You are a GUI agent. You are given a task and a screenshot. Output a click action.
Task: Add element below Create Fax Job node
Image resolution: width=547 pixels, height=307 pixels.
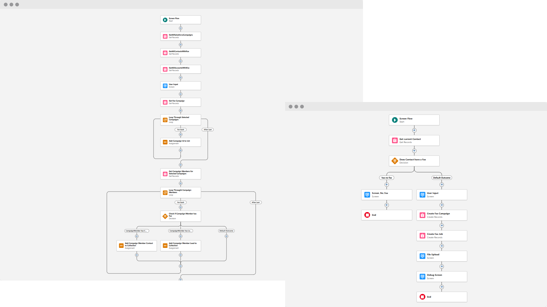tap(442, 246)
